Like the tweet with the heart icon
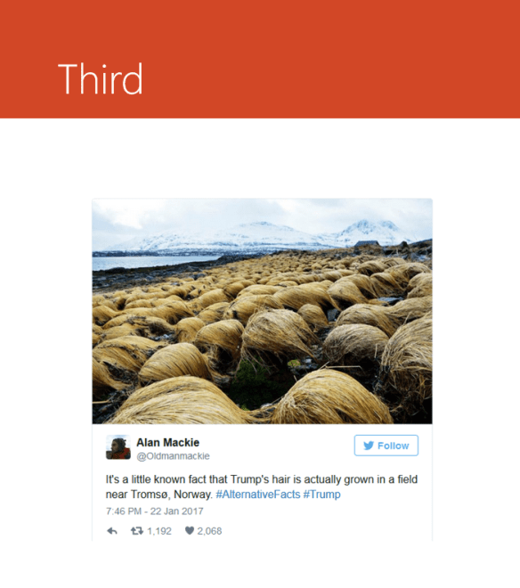 coord(190,531)
